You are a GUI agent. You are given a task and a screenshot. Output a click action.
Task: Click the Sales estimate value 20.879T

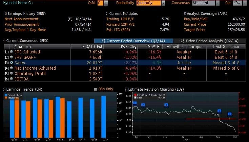tap(95, 63)
